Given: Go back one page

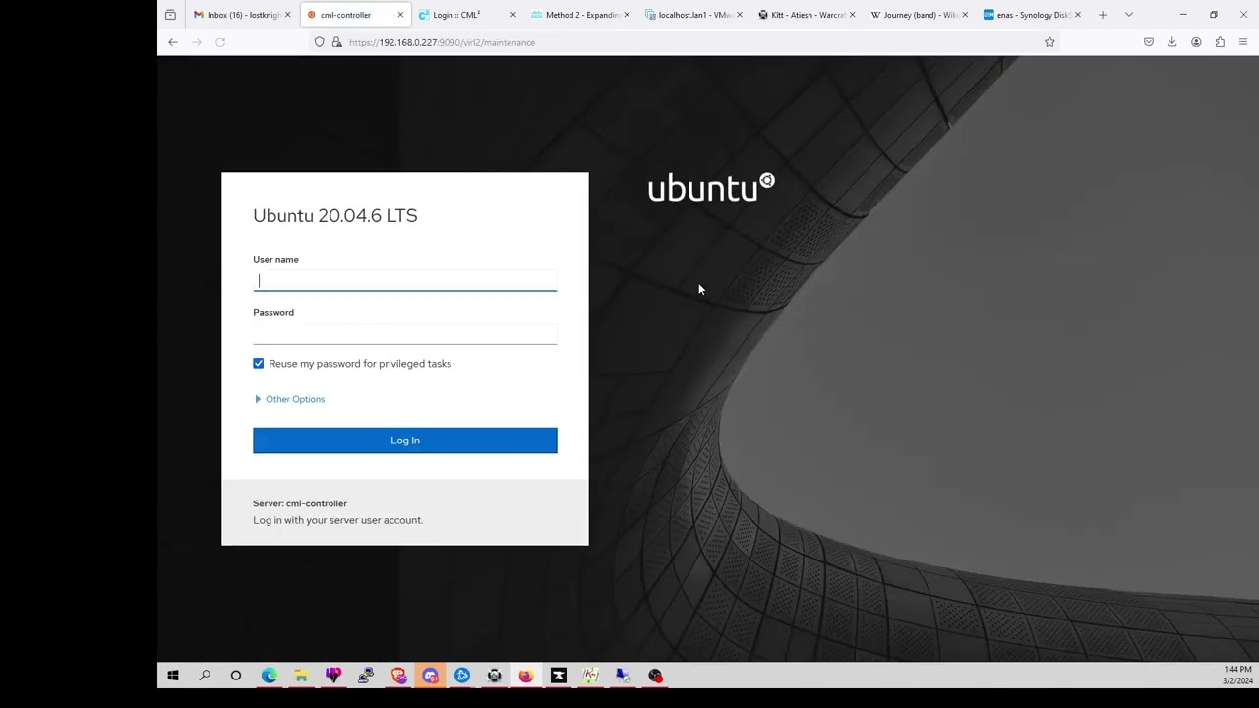Looking at the screenshot, I should coord(173,42).
